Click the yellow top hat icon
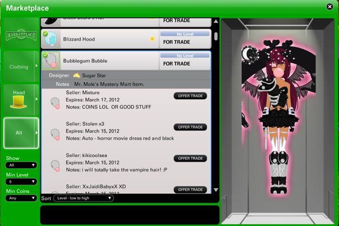The width and height of the screenshot is (339, 226). pyautogui.click(x=18, y=102)
